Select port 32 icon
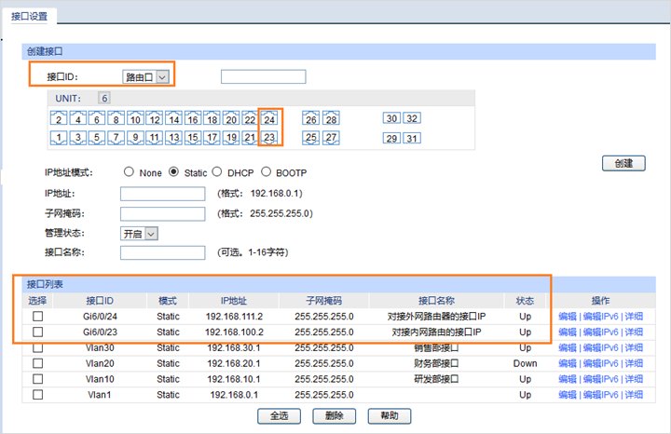The height and width of the screenshot is (434, 671). [x=412, y=118]
